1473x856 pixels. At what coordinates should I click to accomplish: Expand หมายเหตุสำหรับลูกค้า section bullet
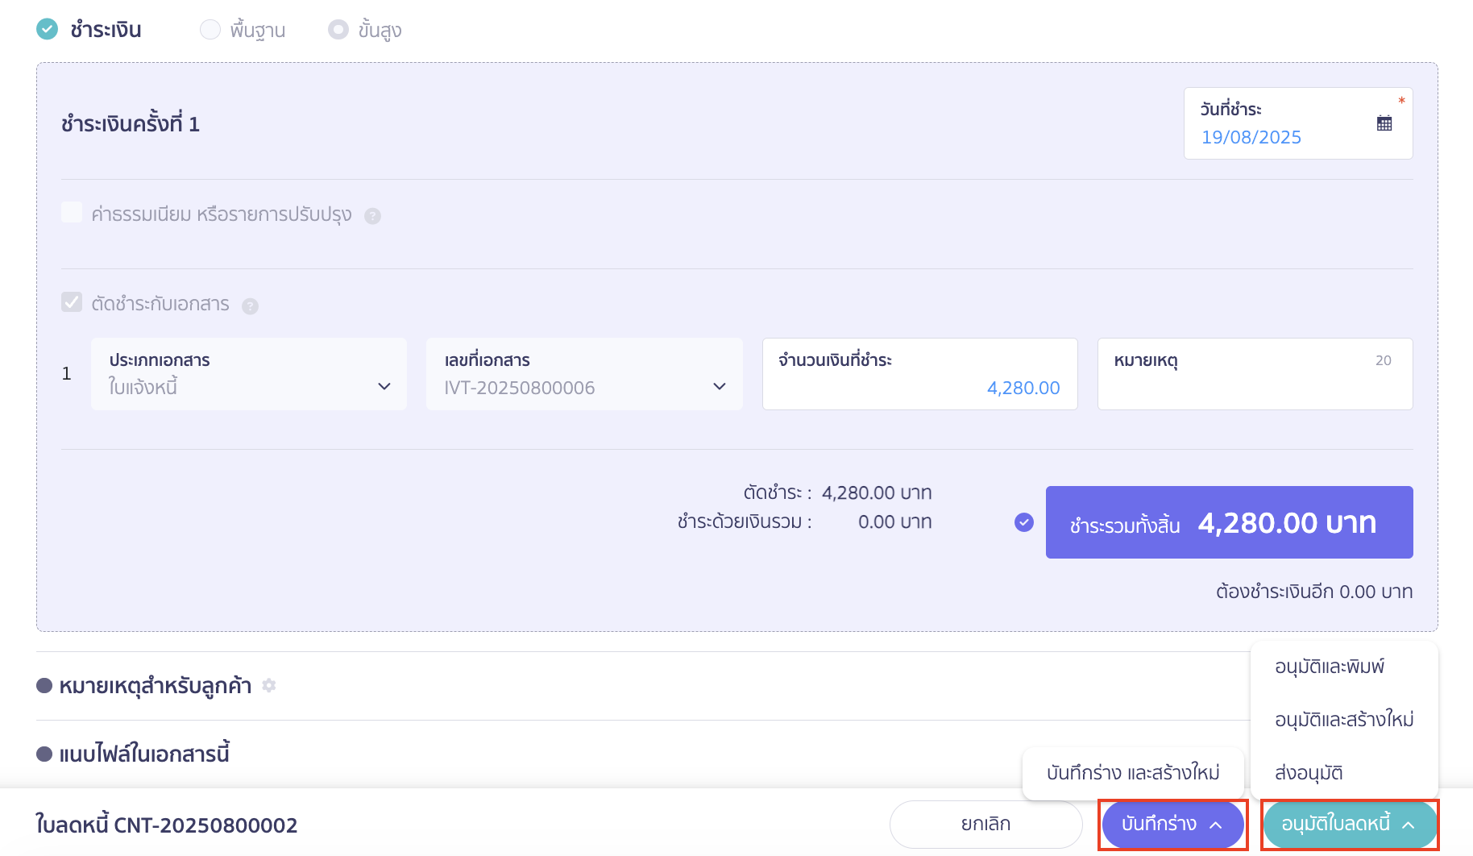pyautogui.click(x=44, y=686)
